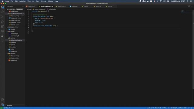
Task: Click the split editor icon
Action: tap(189, 6)
